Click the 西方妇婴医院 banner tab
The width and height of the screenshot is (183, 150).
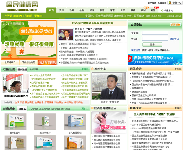pos(47,62)
